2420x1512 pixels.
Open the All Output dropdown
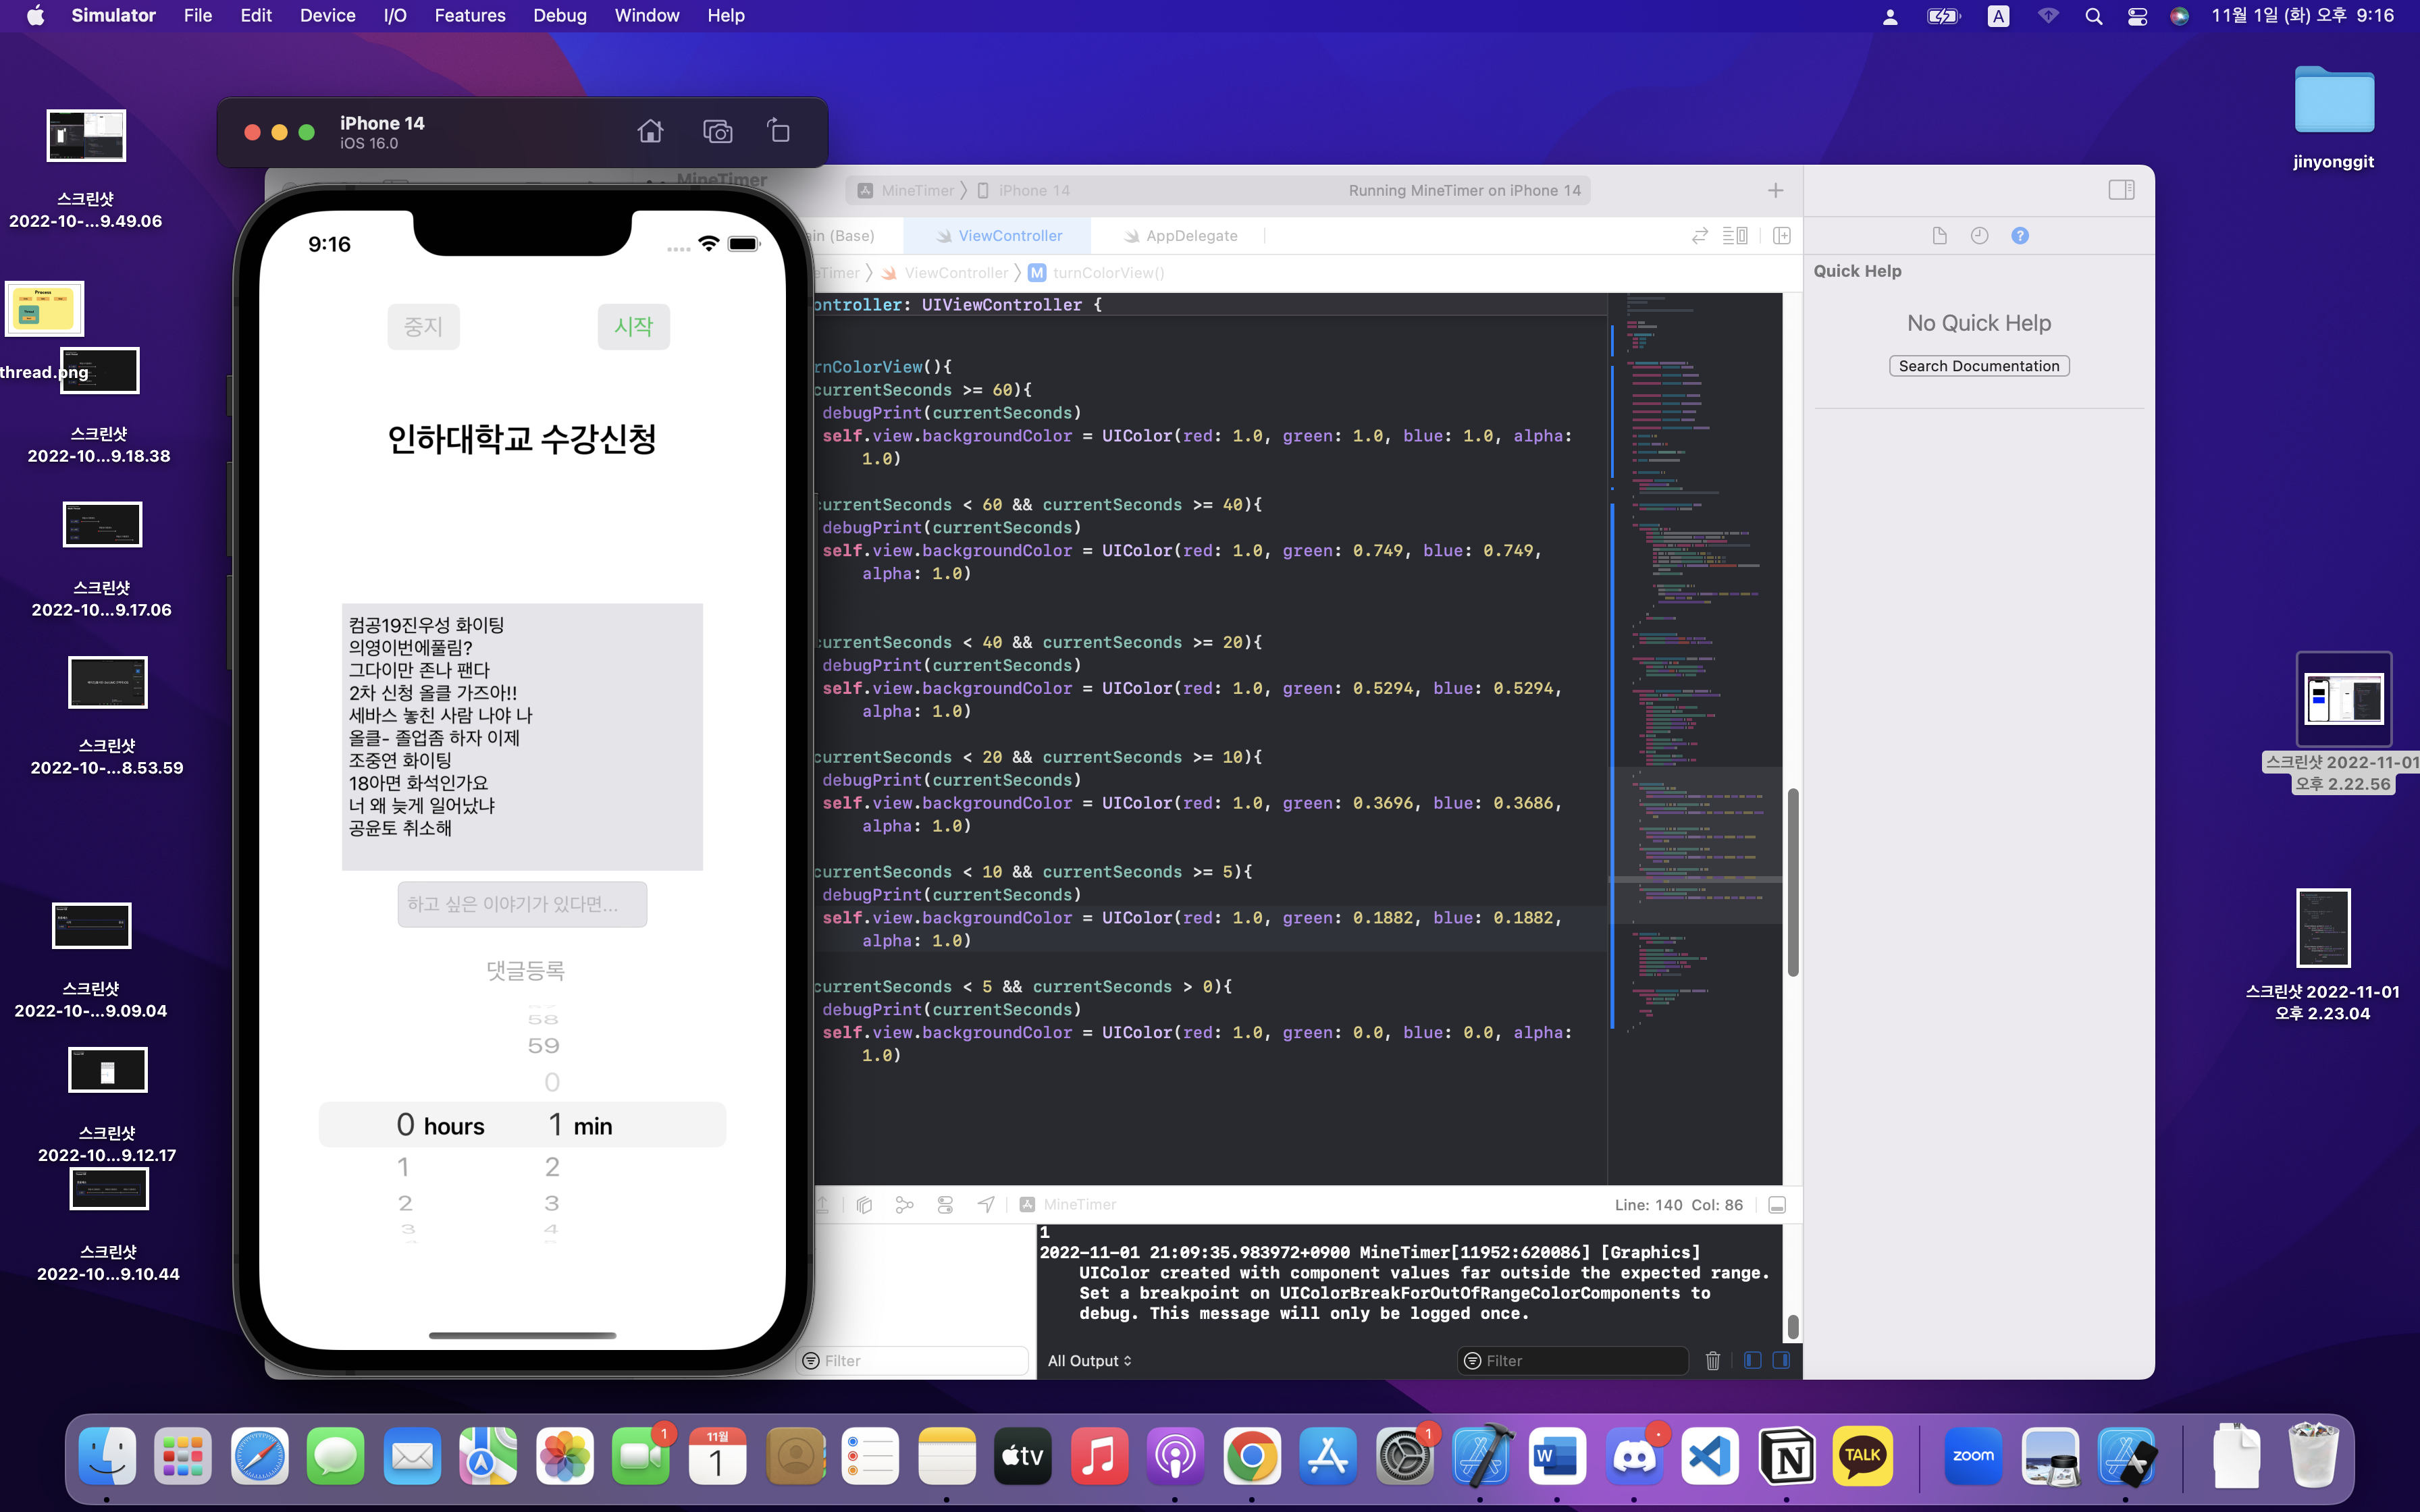1089,1360
